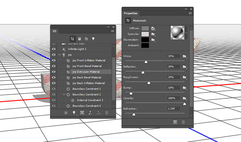
Task: Click move object to ground plane icon
Action: click(90, 113)
